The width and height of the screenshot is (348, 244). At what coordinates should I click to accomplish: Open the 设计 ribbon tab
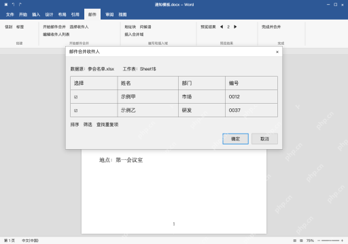[49, 15]
